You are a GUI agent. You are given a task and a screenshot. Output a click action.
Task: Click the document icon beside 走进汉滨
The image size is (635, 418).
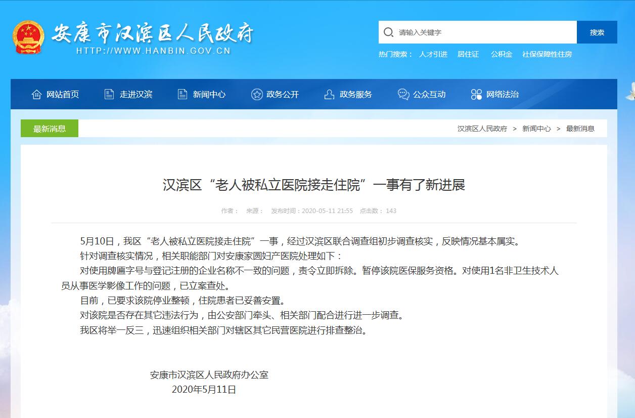(109, 94)
